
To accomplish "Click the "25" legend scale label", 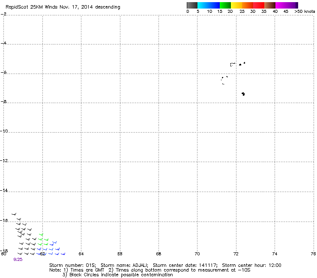I will pyautogui.click(x=242, y=12).
